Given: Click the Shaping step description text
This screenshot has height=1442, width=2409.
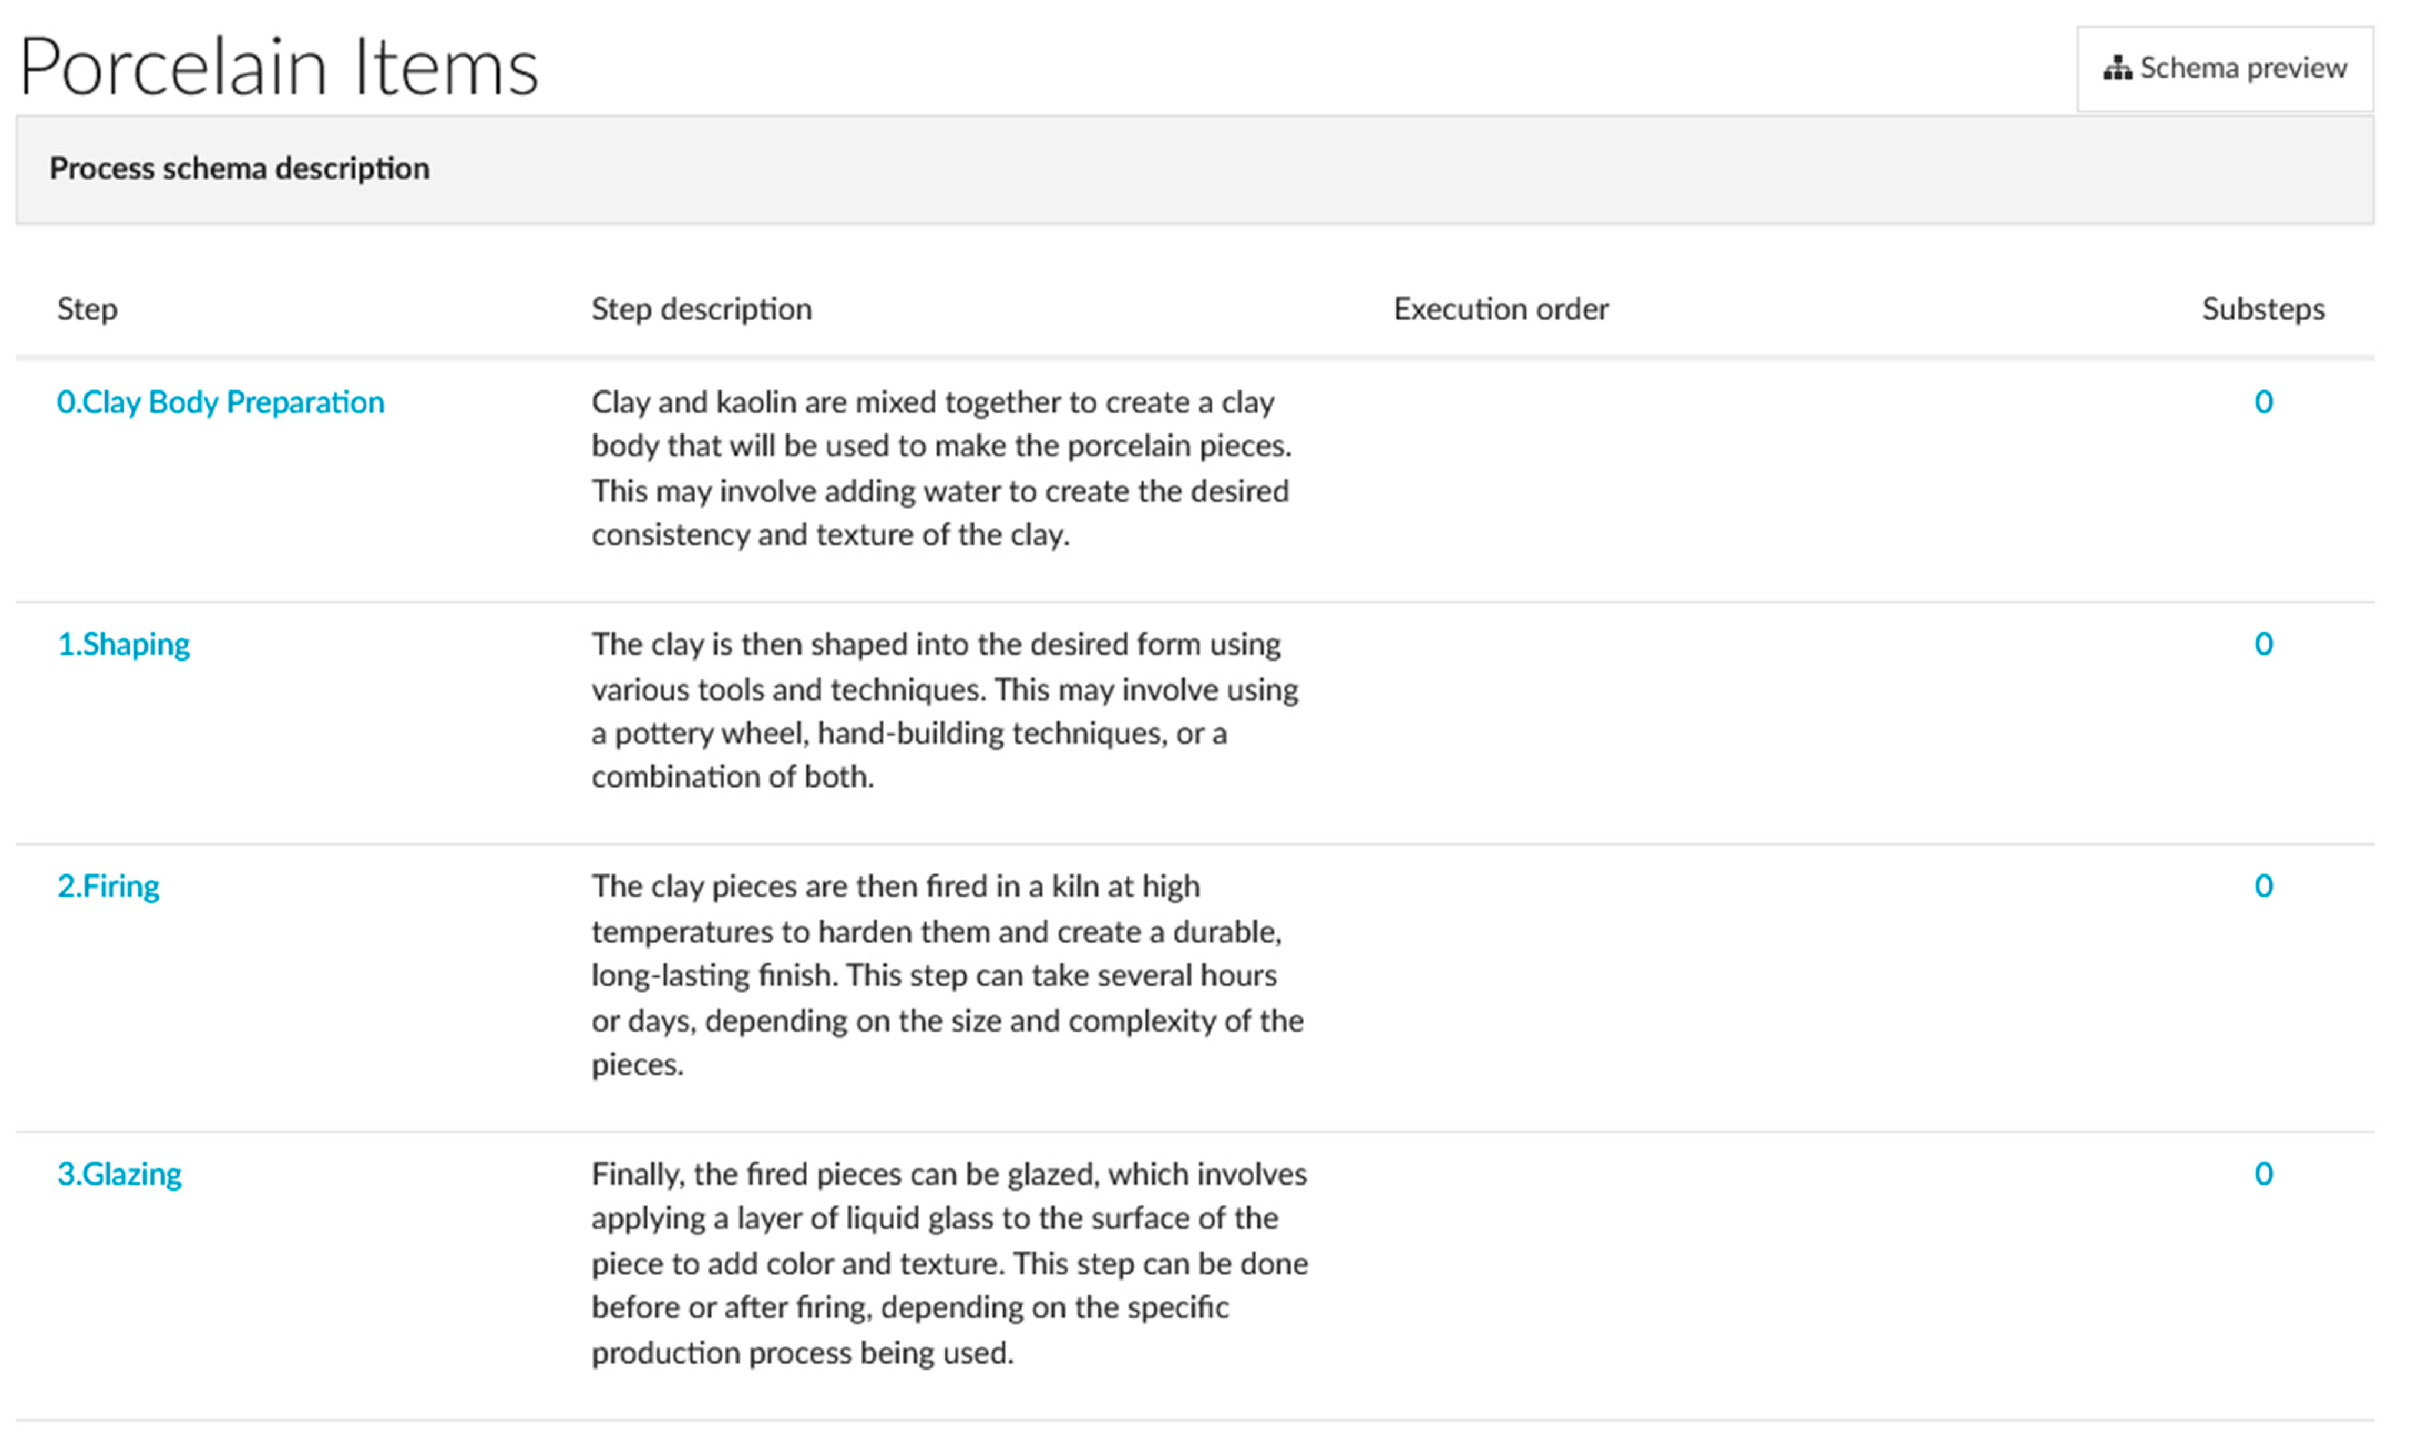Looking at the screenshot, I should 945,710.
